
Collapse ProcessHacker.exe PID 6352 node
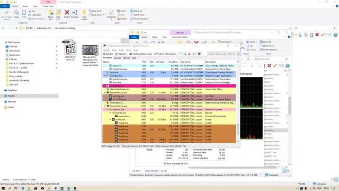[x=105, y=106]
